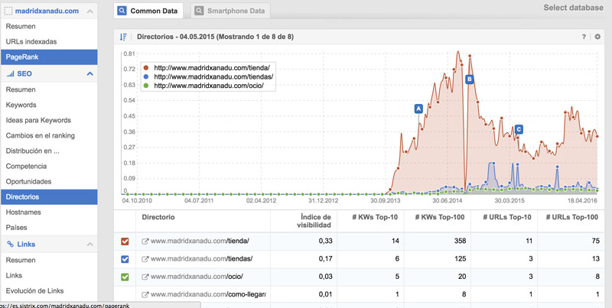The height and width of the screenshot is (308, 612).
Task: Click the 0,17 visibility value
Action: pyautogui.click(x=326, y=259)
